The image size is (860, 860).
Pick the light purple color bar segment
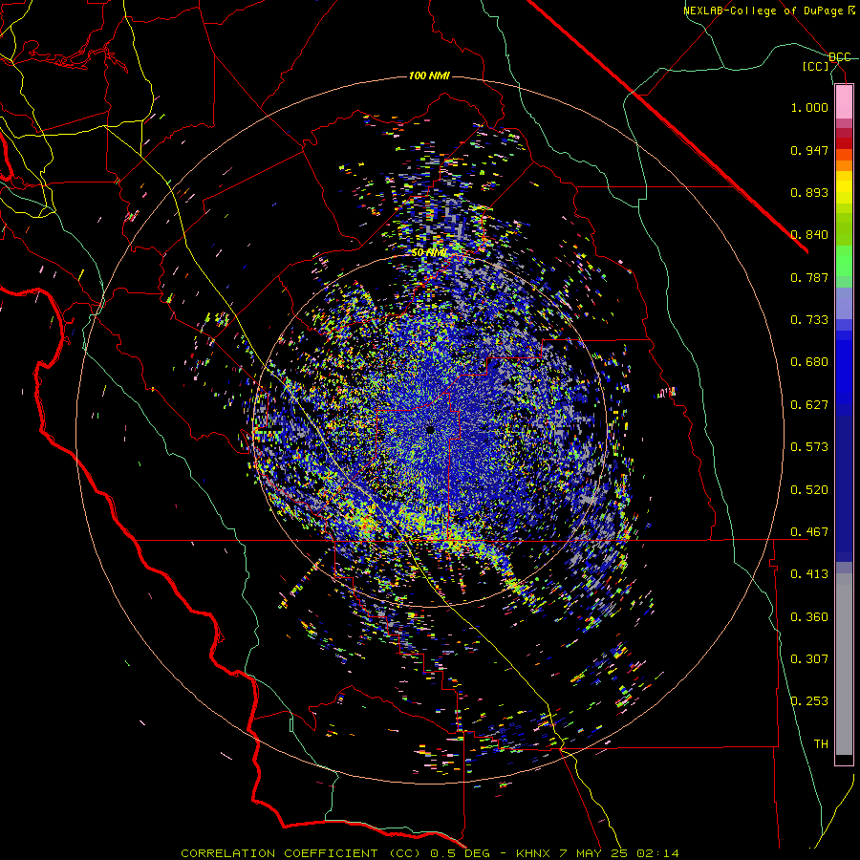pos(844,303)
